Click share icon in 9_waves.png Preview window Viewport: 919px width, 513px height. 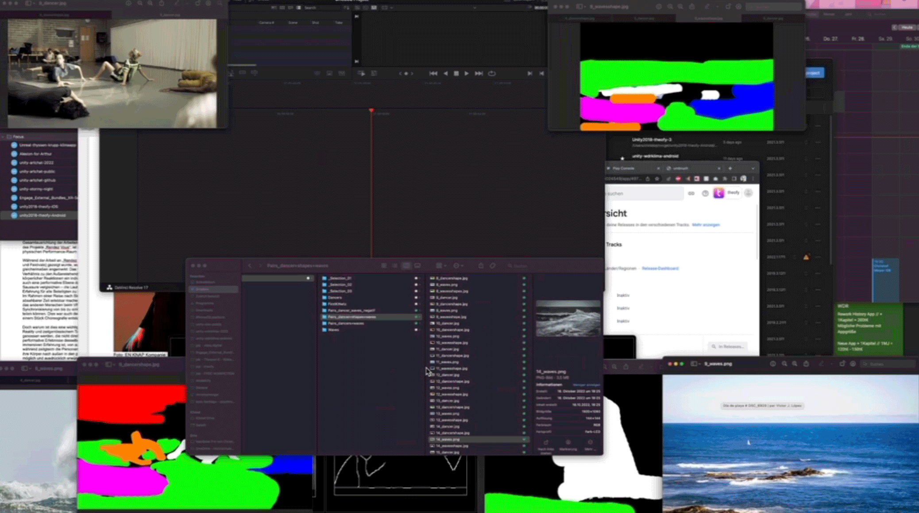point(806,364)
